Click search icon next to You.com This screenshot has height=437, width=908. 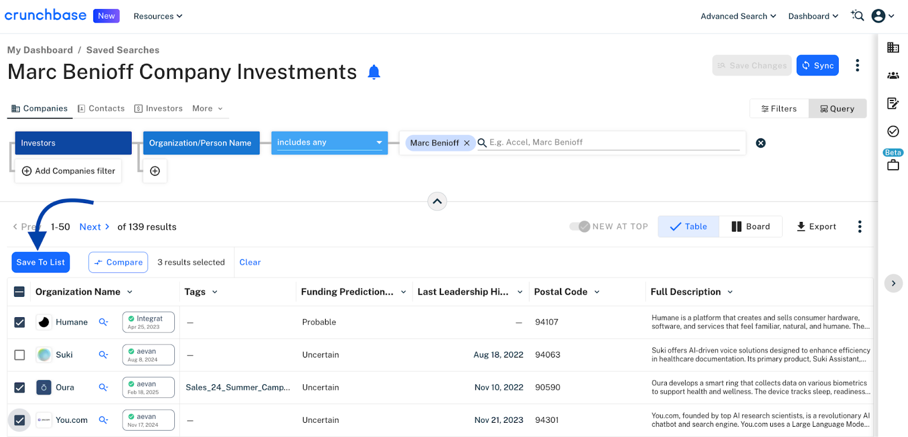click(103, 420)
